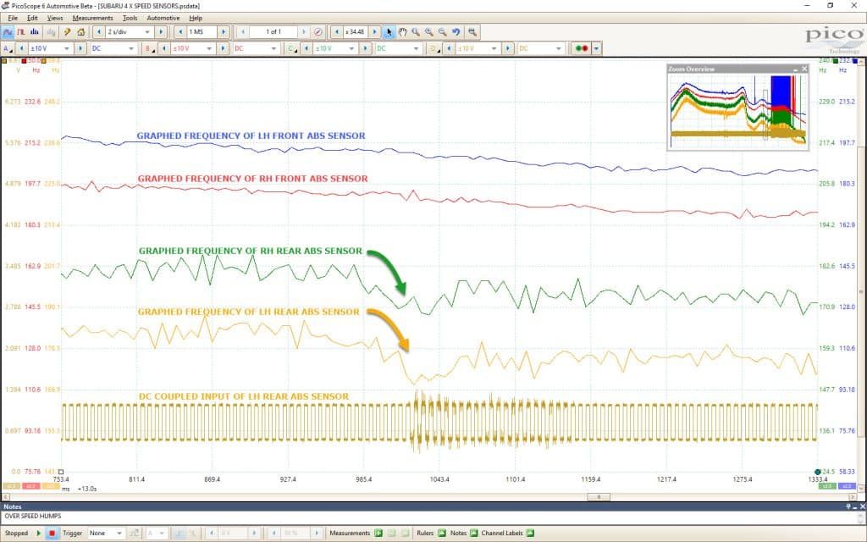
Task: Select the Zoom-out magnifier tool
Action: point(442,32)
